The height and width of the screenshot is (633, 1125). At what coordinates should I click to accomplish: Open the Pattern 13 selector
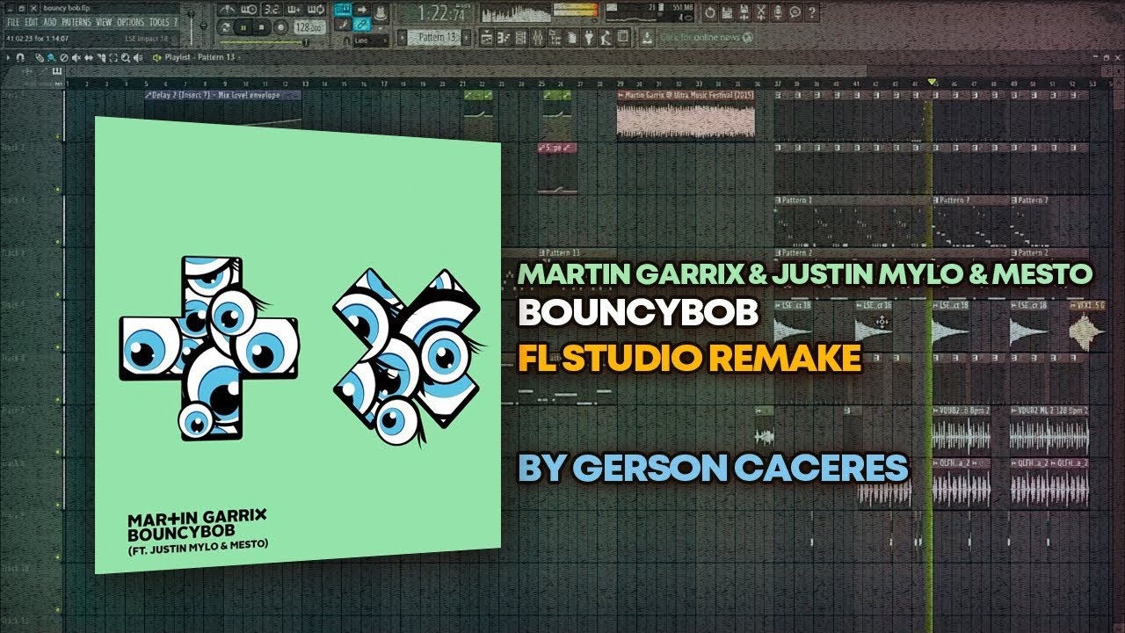coord(436,37)
